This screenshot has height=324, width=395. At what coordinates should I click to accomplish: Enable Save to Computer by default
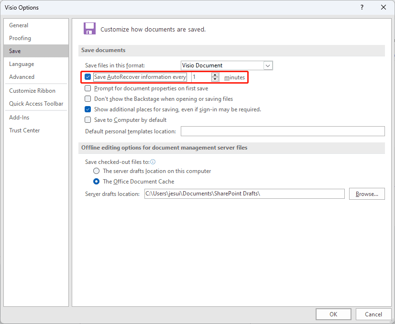click(x=88, y=120)
